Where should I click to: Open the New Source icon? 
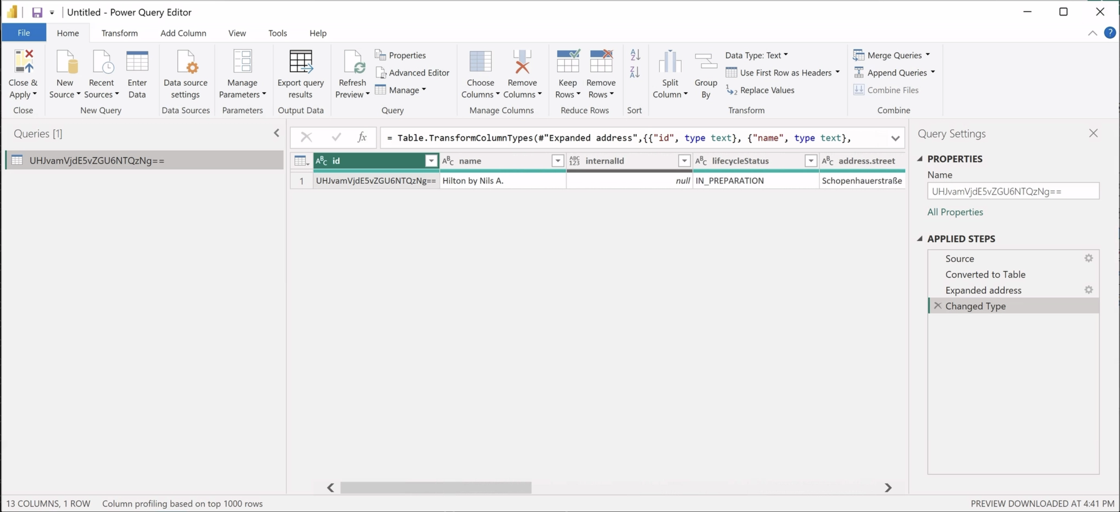click(66, 61)
